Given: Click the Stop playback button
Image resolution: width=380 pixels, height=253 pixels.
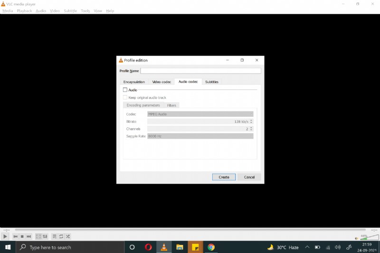Looking at the screenshot, I should [x=22, y=236].
